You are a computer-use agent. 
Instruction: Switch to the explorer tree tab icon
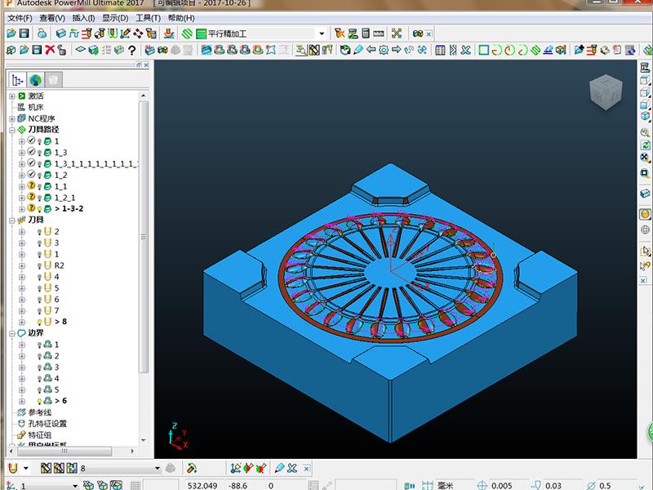click(x=17, y=79)
